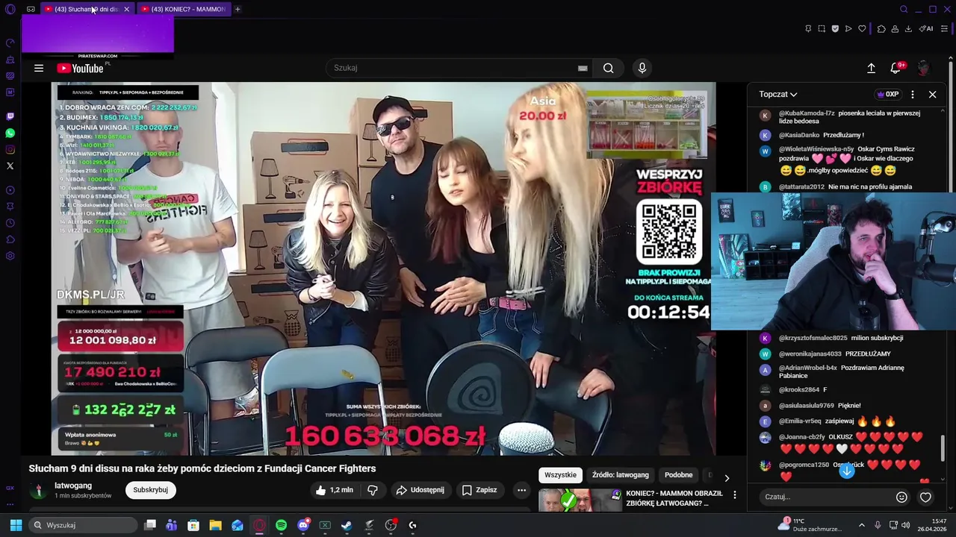
Task: Expand the Topczat chat mode dropdown
Action: pos(778,95)
